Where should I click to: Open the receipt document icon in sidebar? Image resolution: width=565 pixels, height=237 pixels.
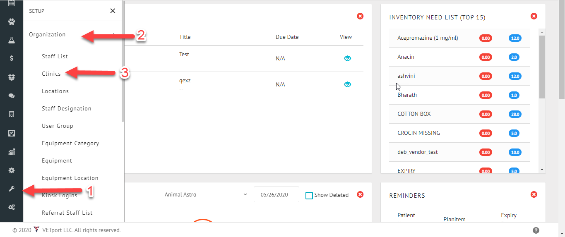pos(12,114)
